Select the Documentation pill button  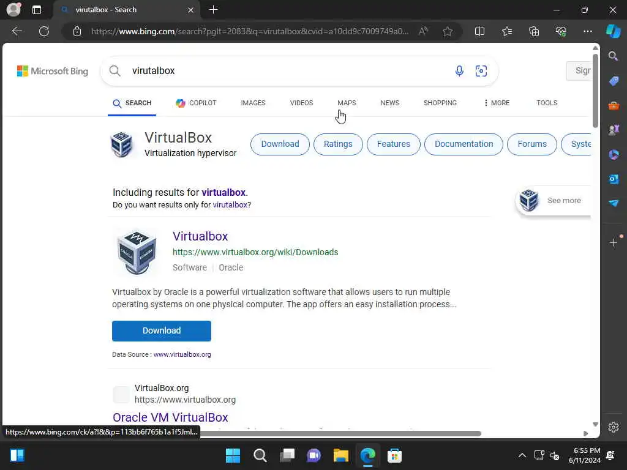pyautogui.click(x=464, y=144)
